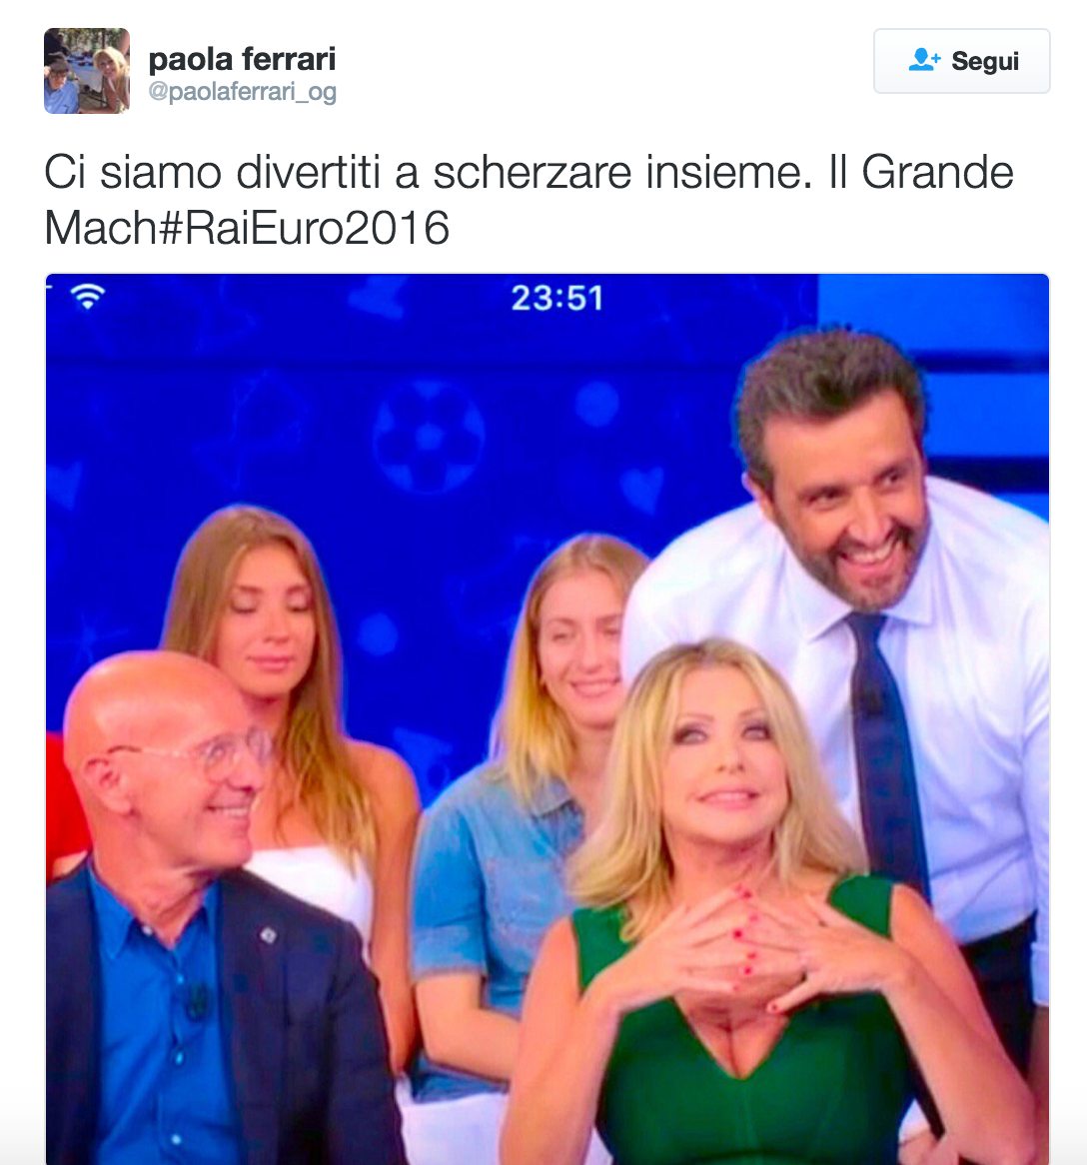Click the heart shape right of the soccer ball
The height and width of the screenshot is (1165, 1087).
click(x=641, y=488)
